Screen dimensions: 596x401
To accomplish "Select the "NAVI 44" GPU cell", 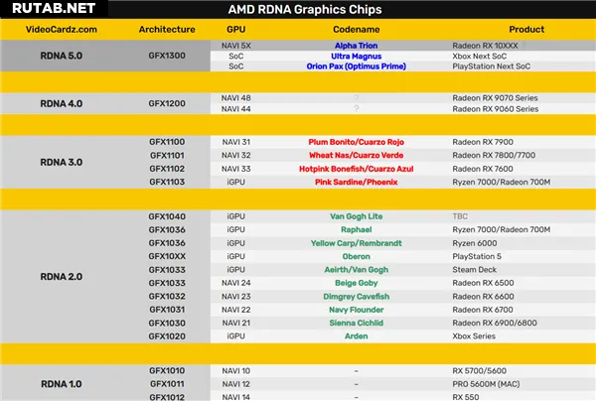I will [x=236, y=109].
